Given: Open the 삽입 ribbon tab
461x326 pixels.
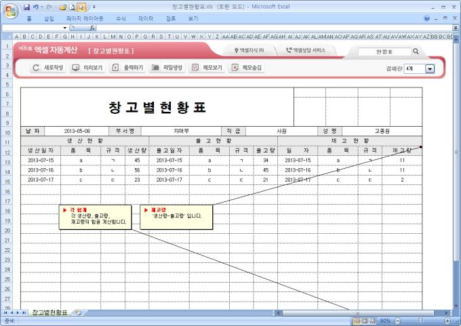Looking at the screenshot, I should 49,18.
